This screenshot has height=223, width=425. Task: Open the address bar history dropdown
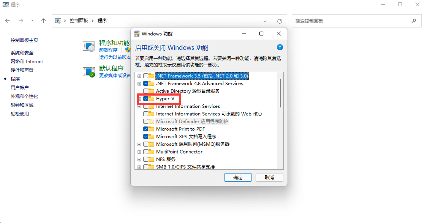point(265,21)
